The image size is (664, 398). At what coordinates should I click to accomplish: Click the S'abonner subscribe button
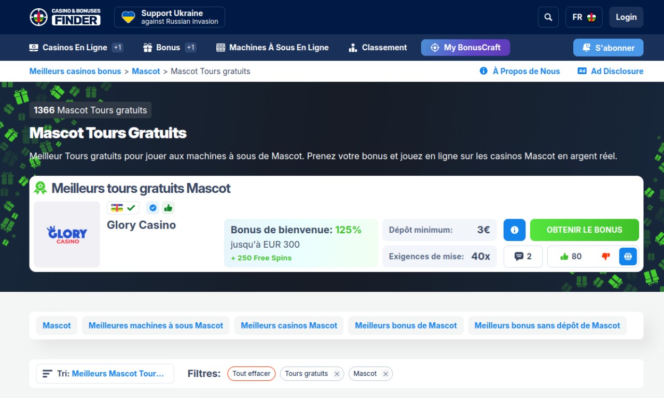click(608, 48)
